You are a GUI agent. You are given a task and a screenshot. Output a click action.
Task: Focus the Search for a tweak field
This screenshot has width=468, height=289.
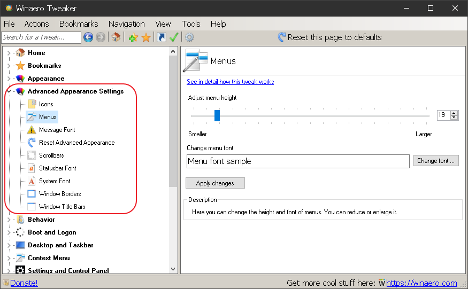click(41, 37)
